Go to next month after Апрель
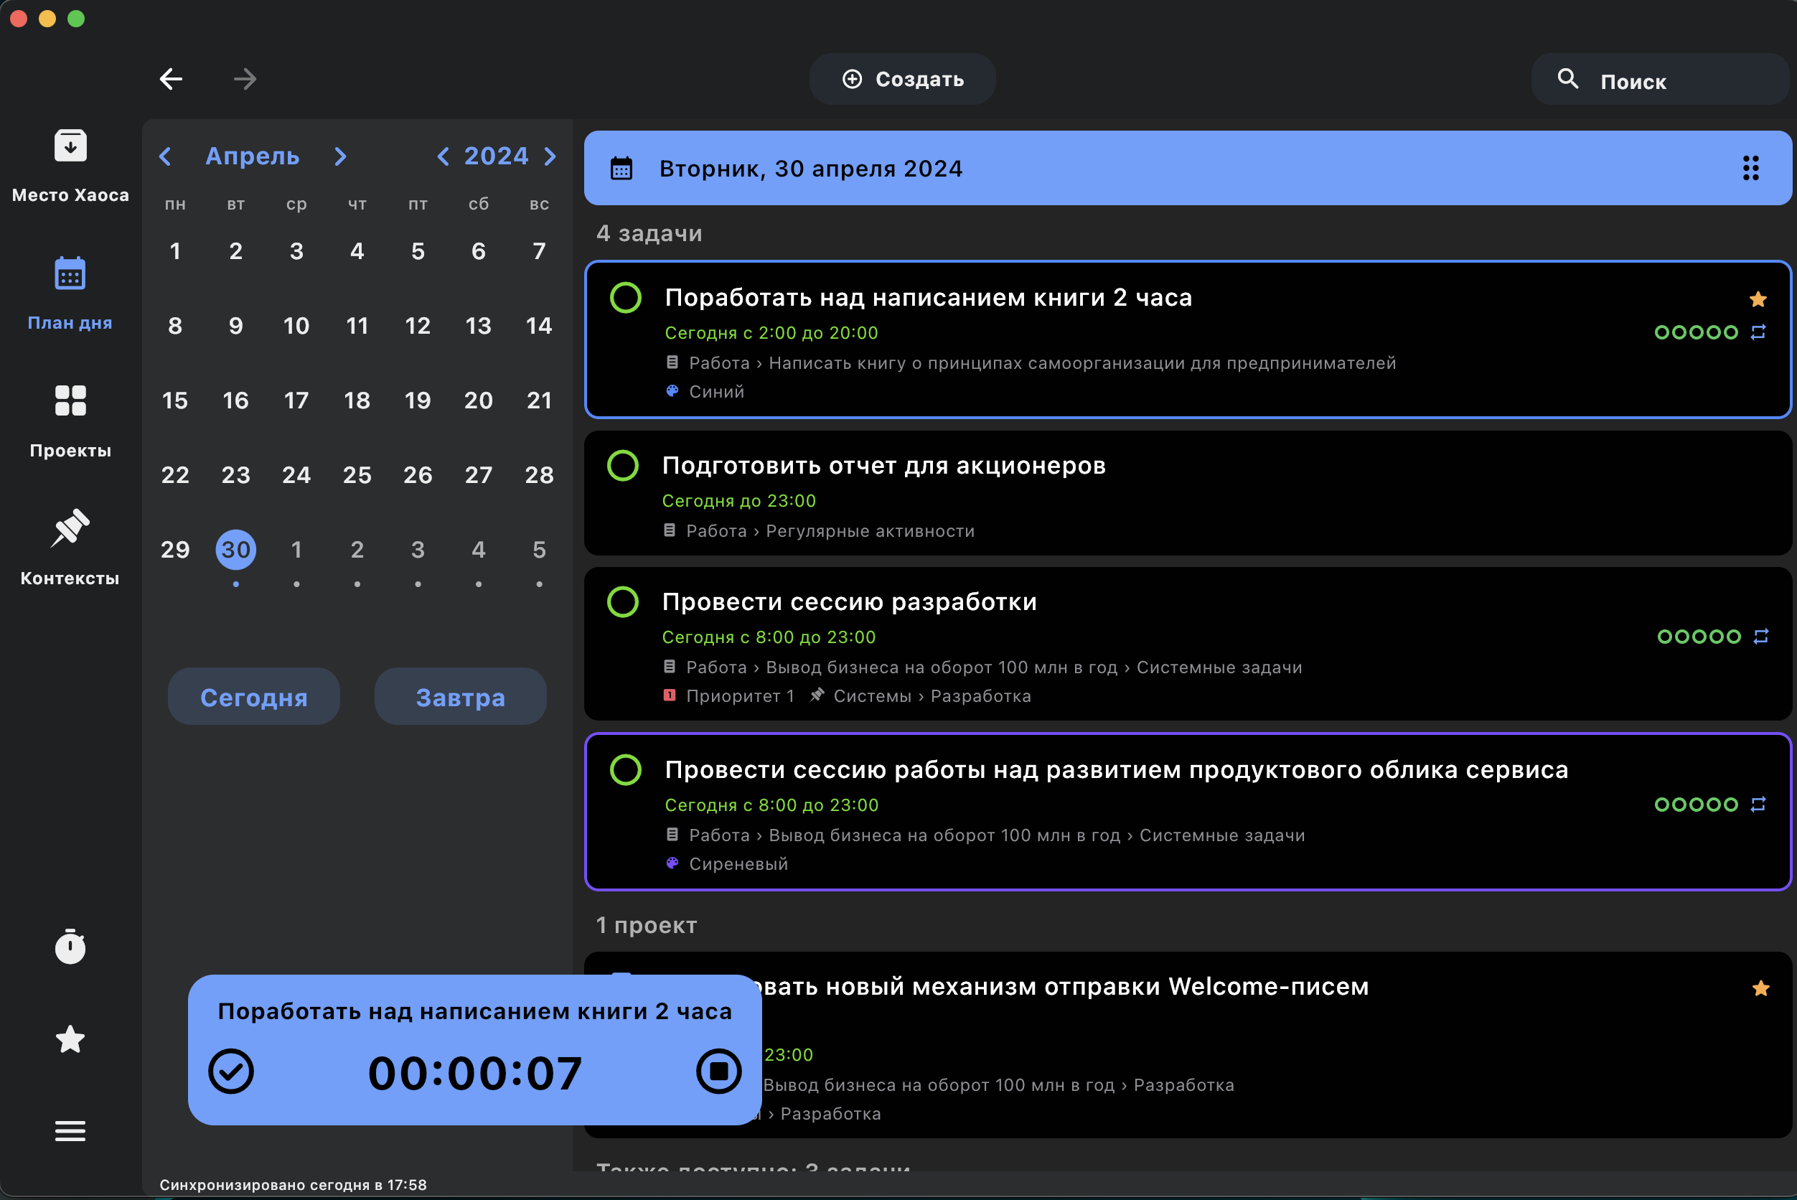 click(341, 156)
